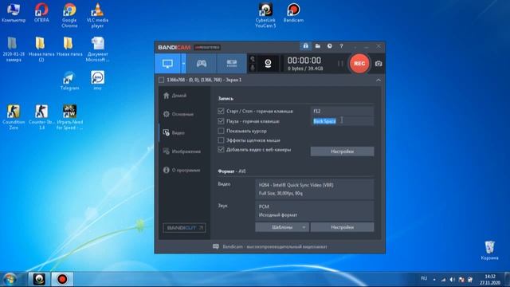
Task: Click the chat icon in Bandicam footer
Action: (216, 246)
